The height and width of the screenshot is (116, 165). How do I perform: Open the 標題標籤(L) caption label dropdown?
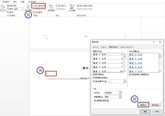pos(120,97)
